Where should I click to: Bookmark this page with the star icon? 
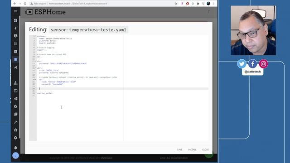[176, 4]
